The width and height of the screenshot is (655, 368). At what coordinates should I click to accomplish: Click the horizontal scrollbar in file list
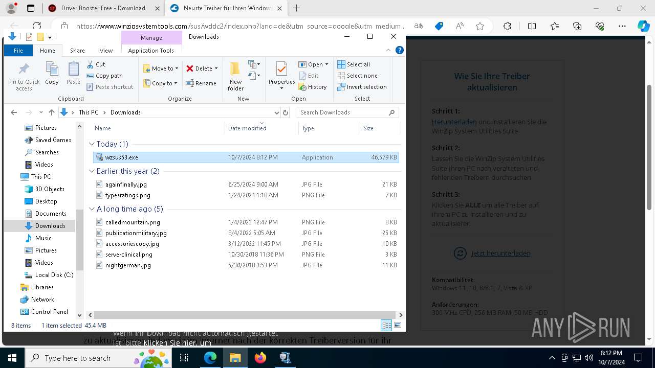pos(245,315)
